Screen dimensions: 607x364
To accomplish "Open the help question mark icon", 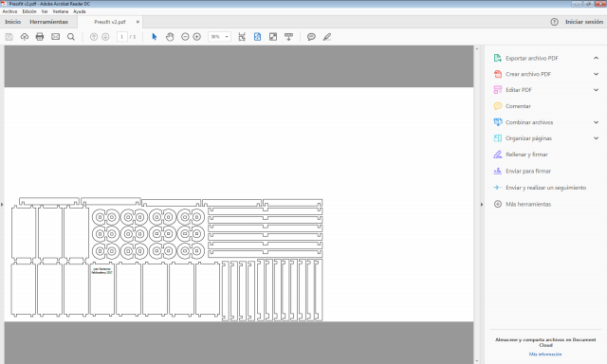I will 554,22.
